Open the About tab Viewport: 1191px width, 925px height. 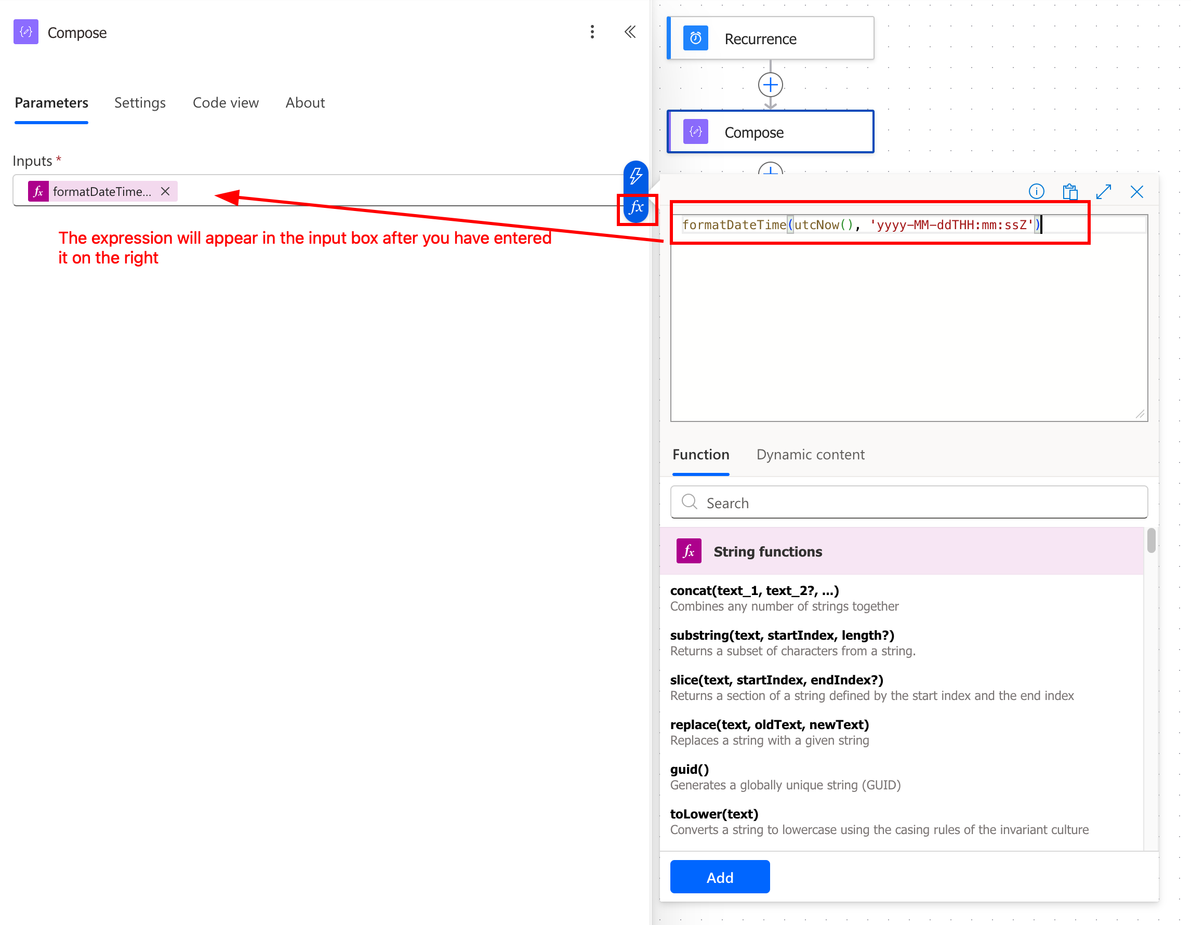click(305, 102)
